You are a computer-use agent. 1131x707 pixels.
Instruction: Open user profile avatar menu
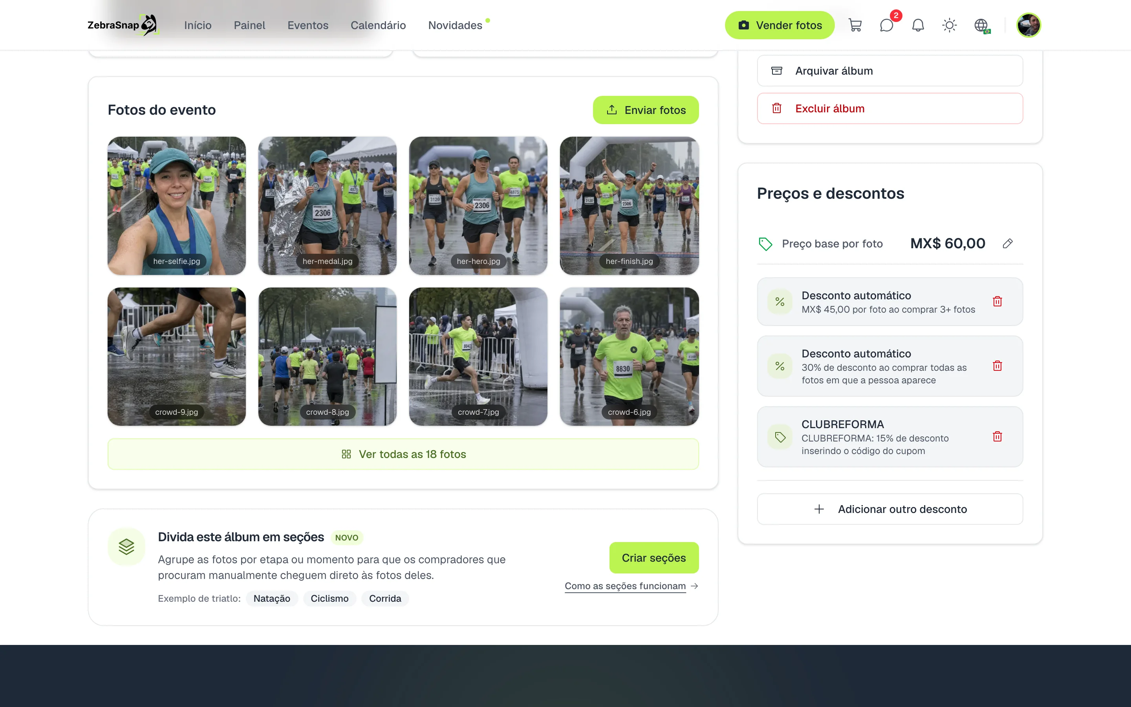click(x=1028, y=25)
